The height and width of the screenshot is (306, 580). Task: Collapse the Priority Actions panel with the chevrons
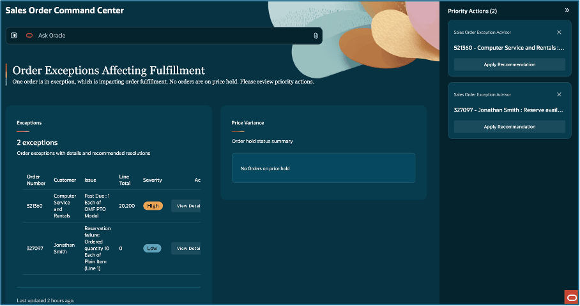(567, 10)
